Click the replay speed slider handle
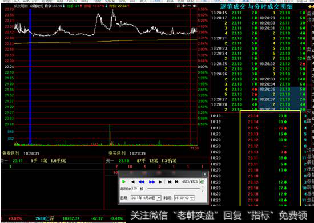 pyautogui.click(x=203, y=189)
